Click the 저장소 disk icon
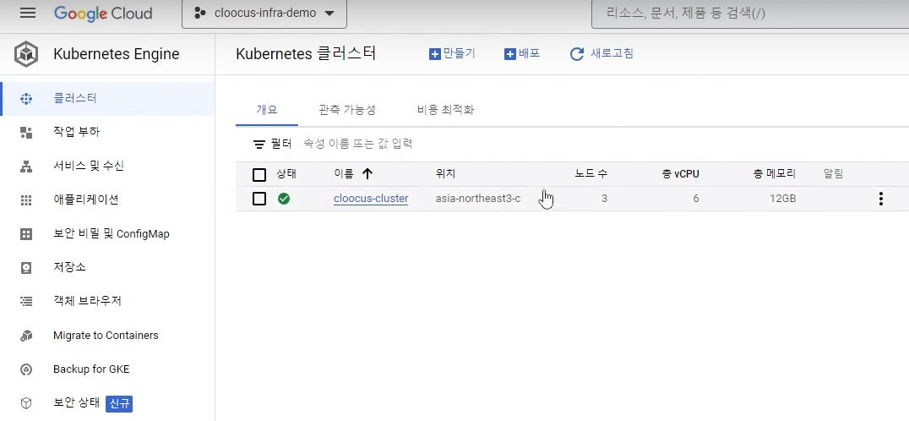This screenshot has height=421, width=909. 26,268
